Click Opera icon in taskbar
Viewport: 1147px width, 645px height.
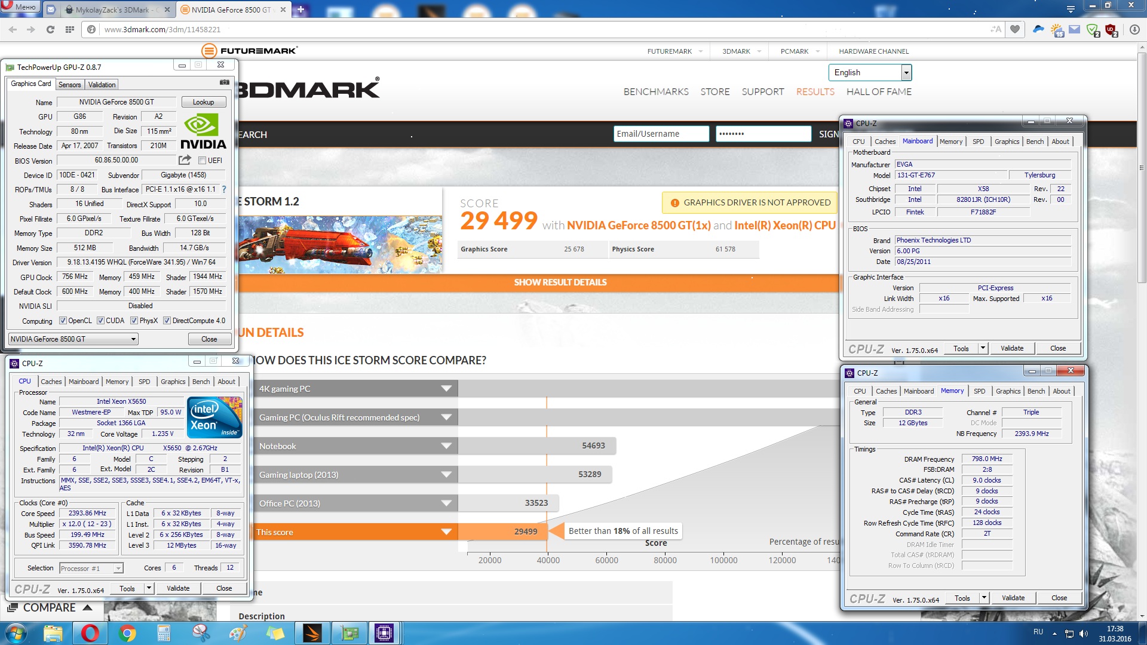coord(90,633)
